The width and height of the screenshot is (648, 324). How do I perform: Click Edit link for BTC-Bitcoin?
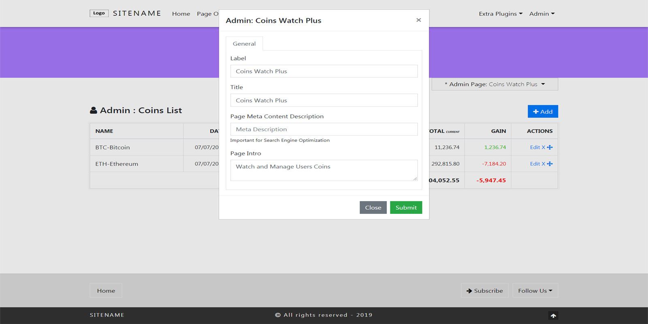coord(535,147)
